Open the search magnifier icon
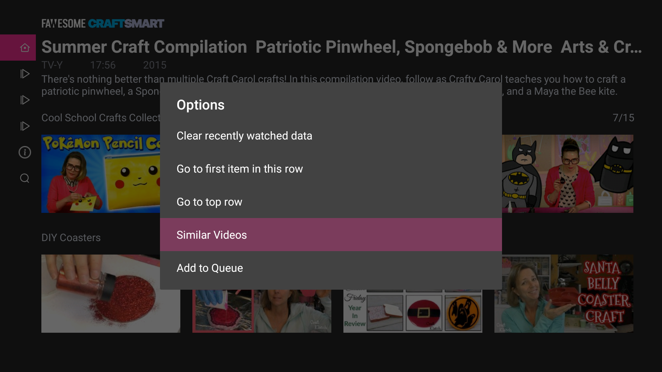 24,178
